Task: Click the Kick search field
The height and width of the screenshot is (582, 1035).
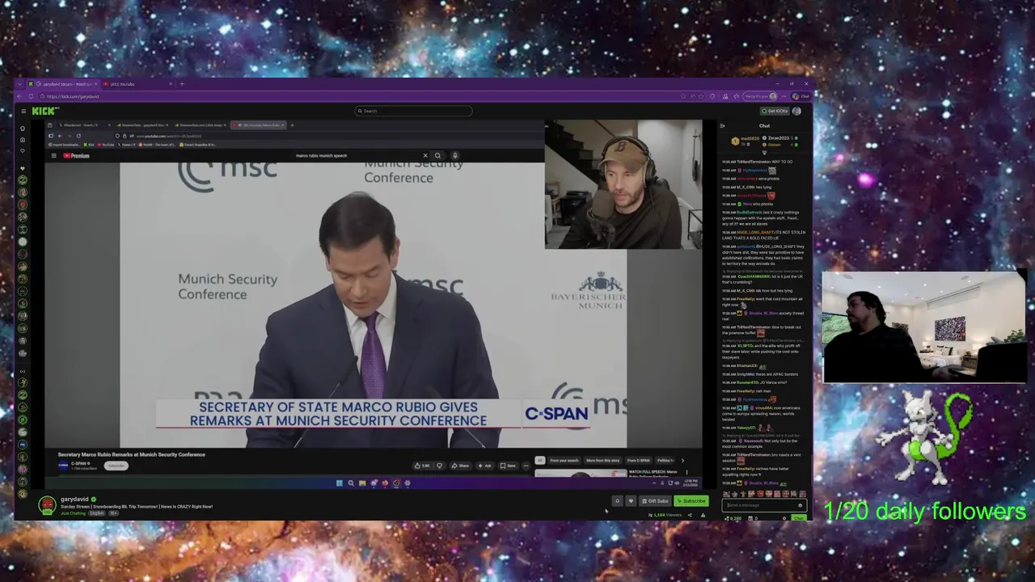Action: (413, 111)
